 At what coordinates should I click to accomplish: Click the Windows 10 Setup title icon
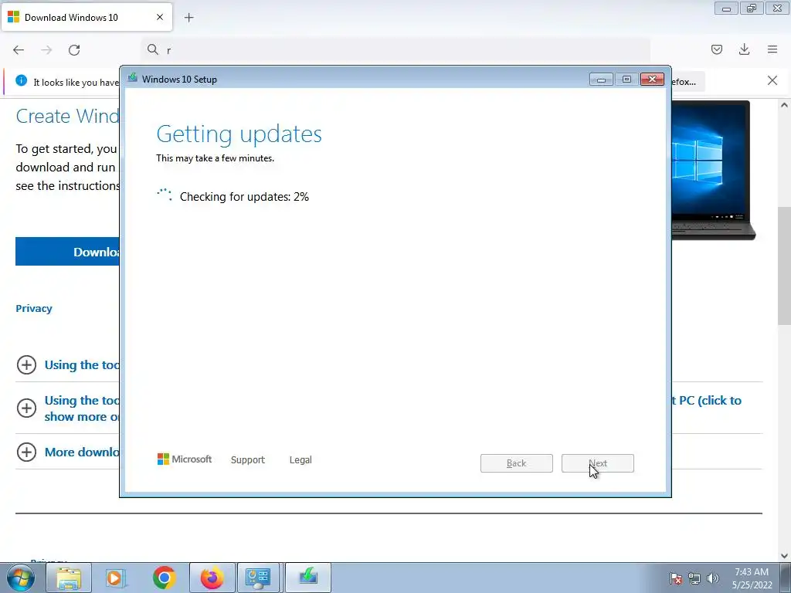(x=133, y=78)
